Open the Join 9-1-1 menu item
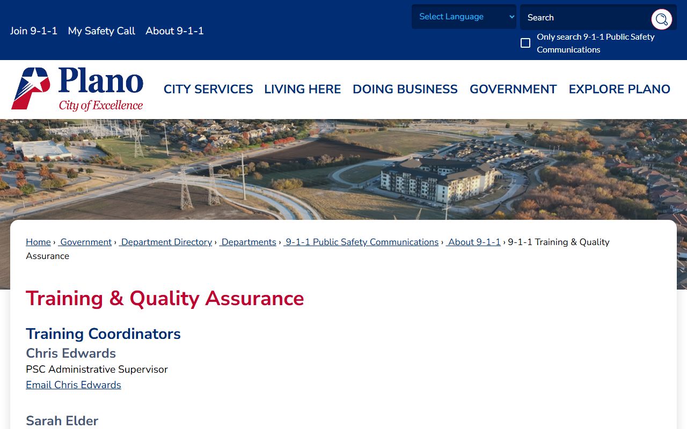The image size is (687, 429). [x=34, y=31]
